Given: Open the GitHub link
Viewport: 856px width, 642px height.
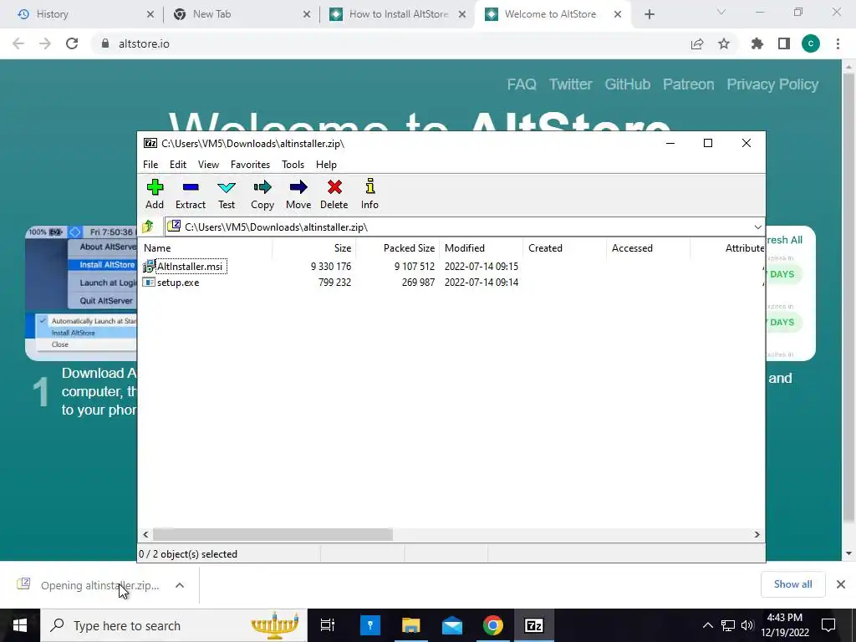Looking at the screenshot, I should pos(627,84).
